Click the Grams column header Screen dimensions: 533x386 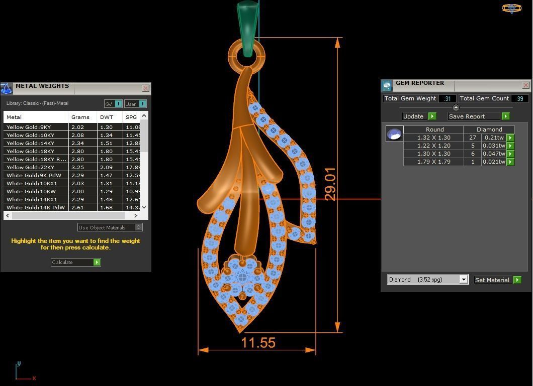pos(82,117)
